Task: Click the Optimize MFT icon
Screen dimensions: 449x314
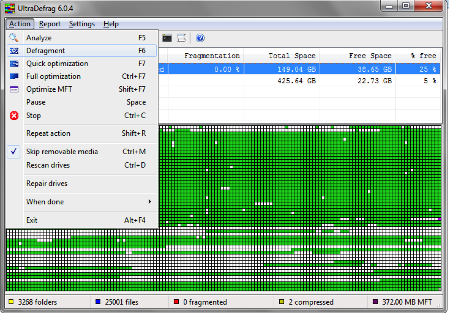Action: (x=14, y=89)
